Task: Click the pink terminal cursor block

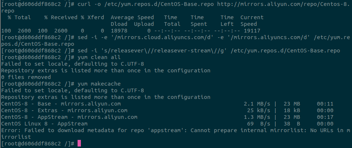Action: pyautogui.click(x=79, y=143)
